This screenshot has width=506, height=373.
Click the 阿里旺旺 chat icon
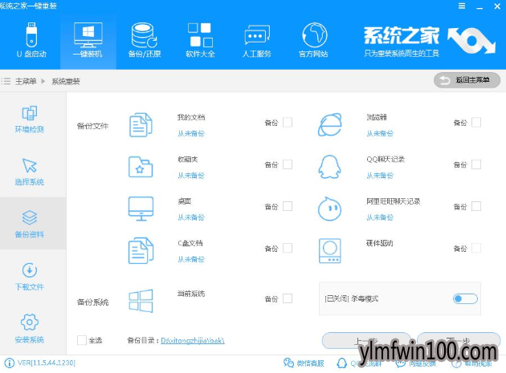tap(329, 209)
